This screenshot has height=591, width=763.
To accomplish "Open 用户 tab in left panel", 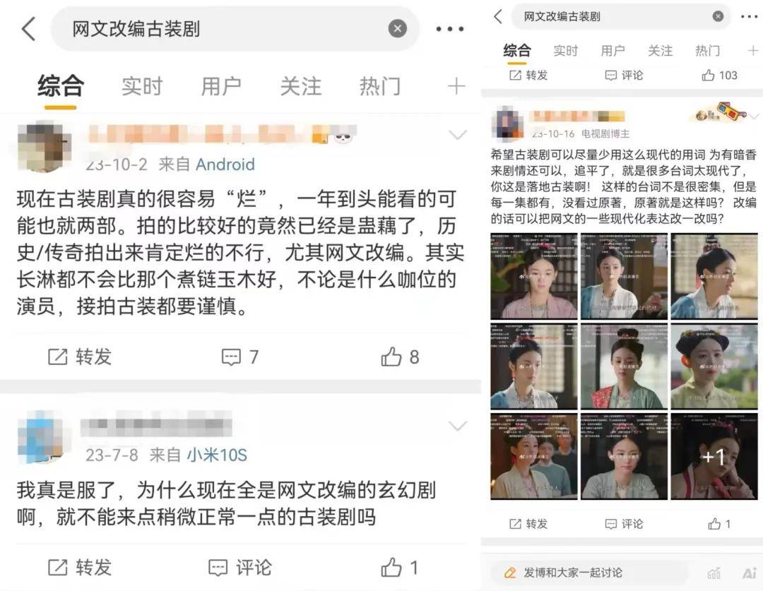I will coord(221,87).
